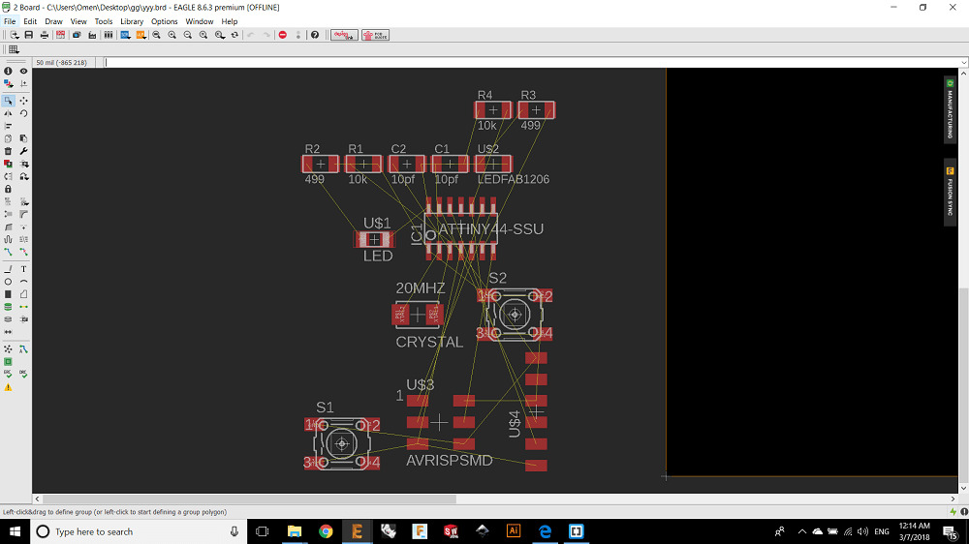Click the PCB Quote button
This screenshot has width=969, height=544.
pos(376,35)
